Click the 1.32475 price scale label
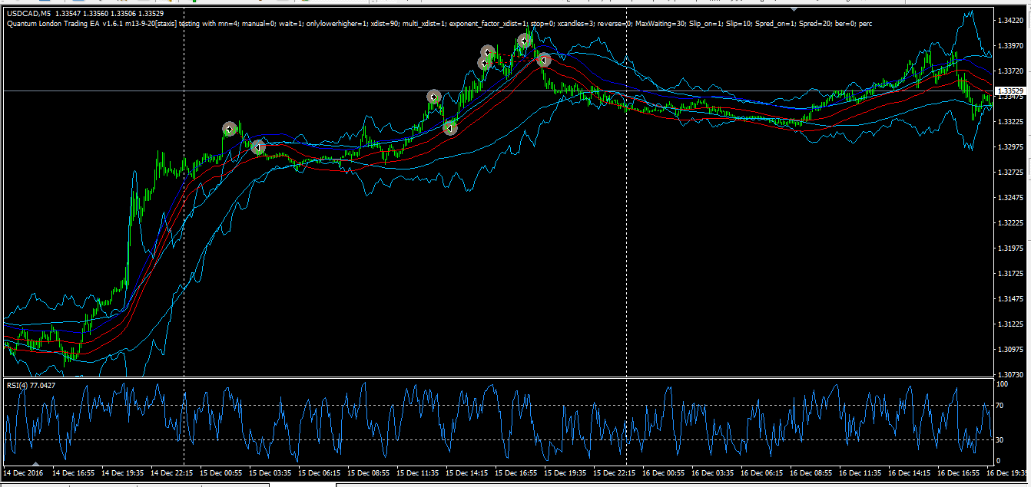The image size is (1031, 487). (1009, 198)
